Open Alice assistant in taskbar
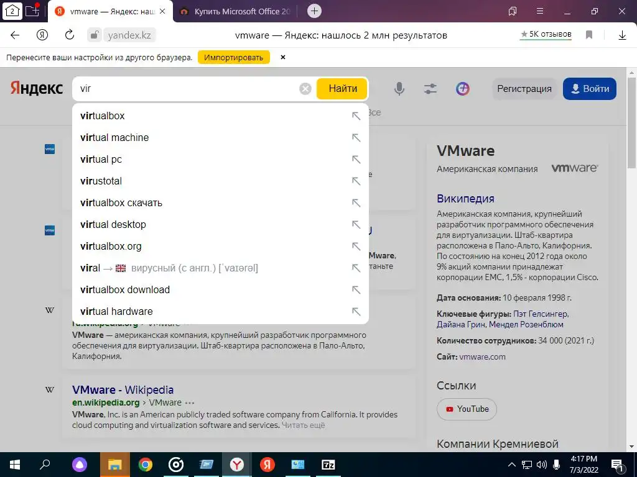Image resolution: width=637 pixels, height=477 pixels. click(80, 465)
